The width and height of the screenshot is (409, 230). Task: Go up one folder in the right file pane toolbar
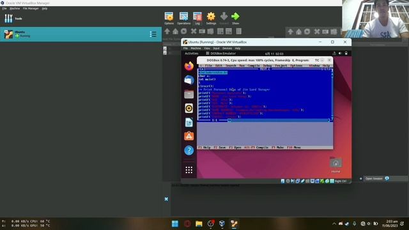[290, 32]
